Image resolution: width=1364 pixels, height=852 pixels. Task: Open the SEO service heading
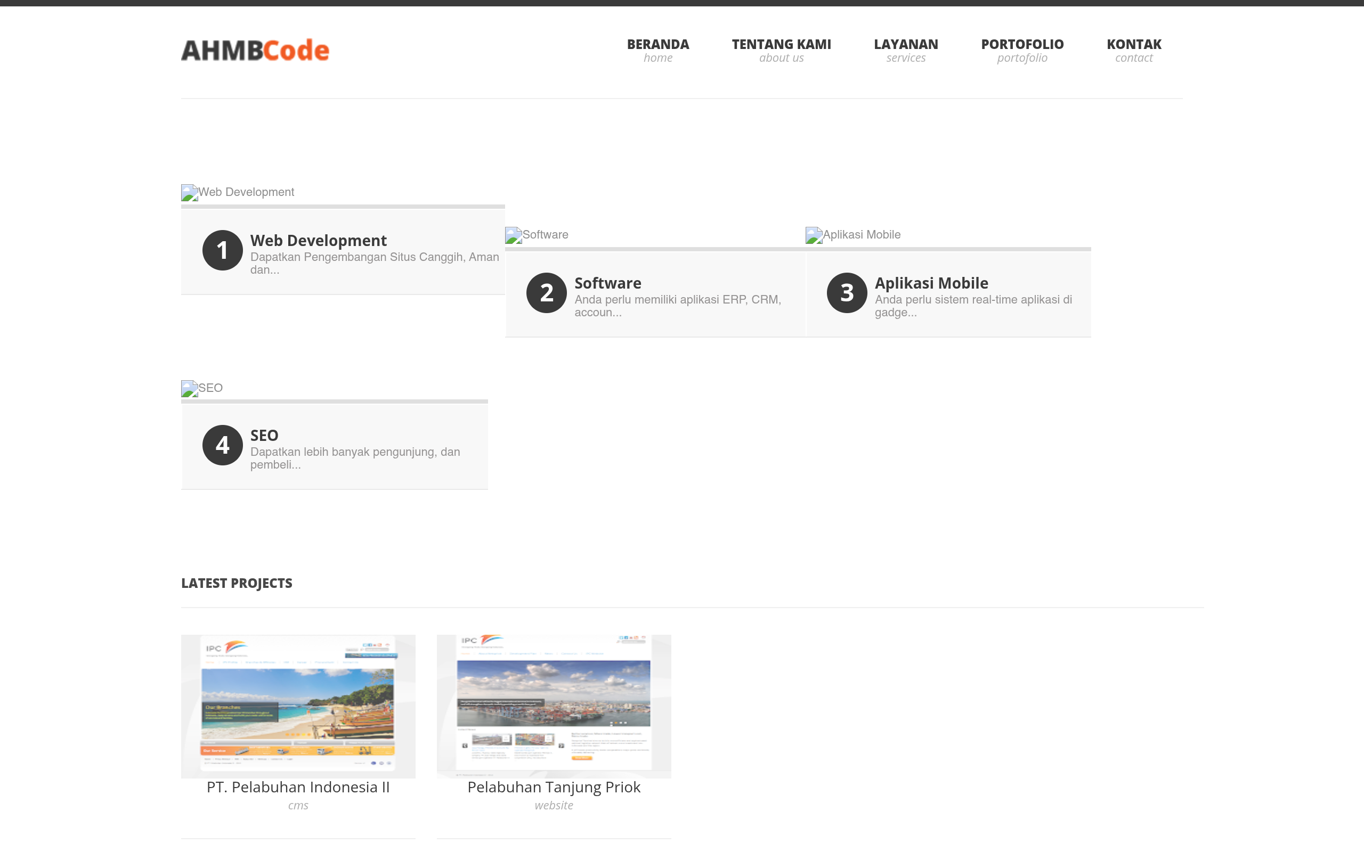264,436
